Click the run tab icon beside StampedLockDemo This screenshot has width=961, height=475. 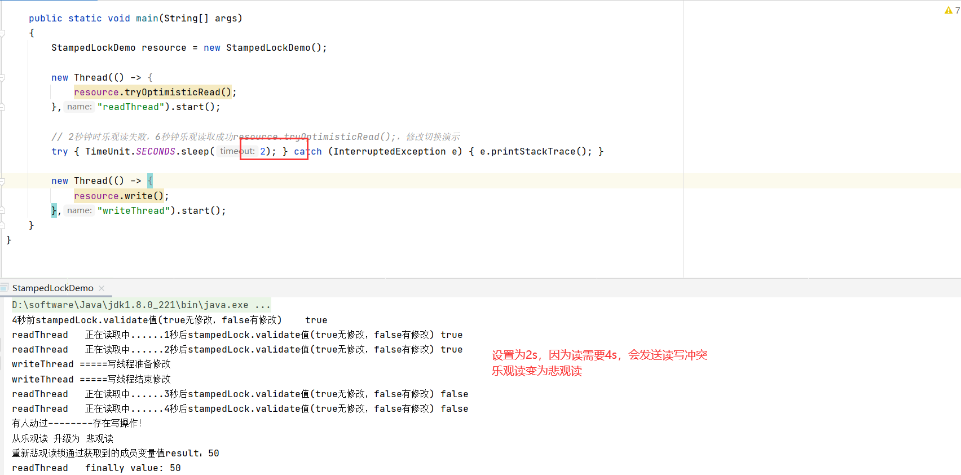tap(5, 288)
